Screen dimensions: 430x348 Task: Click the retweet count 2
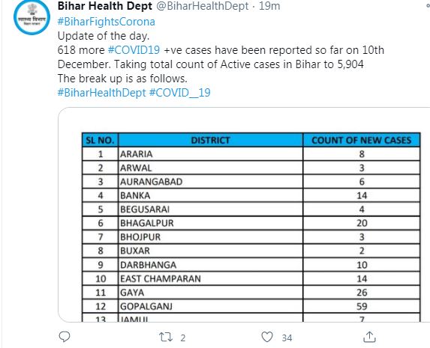(183, 338)
